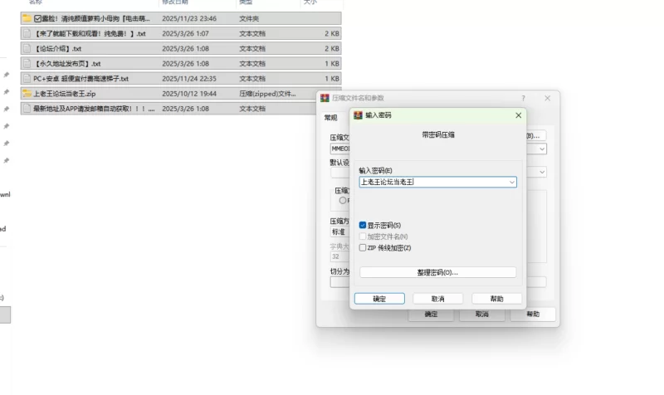
Task: Sort files by the 修改日期 column header
Action: click(x=178, y=2)
